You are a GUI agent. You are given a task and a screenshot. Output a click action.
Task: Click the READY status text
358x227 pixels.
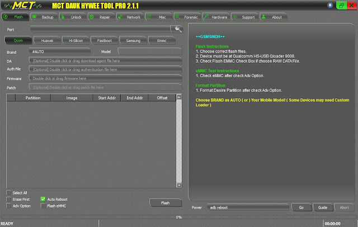tap(7, 224)
